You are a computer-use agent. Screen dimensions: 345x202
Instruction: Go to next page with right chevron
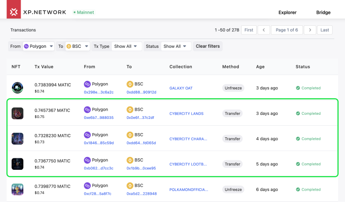click(x=310, y=30)
